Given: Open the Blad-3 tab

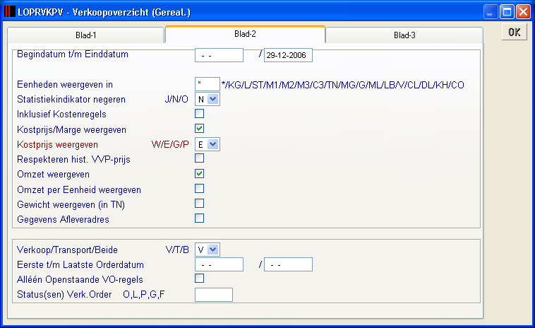Looking at the screenshot, I should coord(404,35).
